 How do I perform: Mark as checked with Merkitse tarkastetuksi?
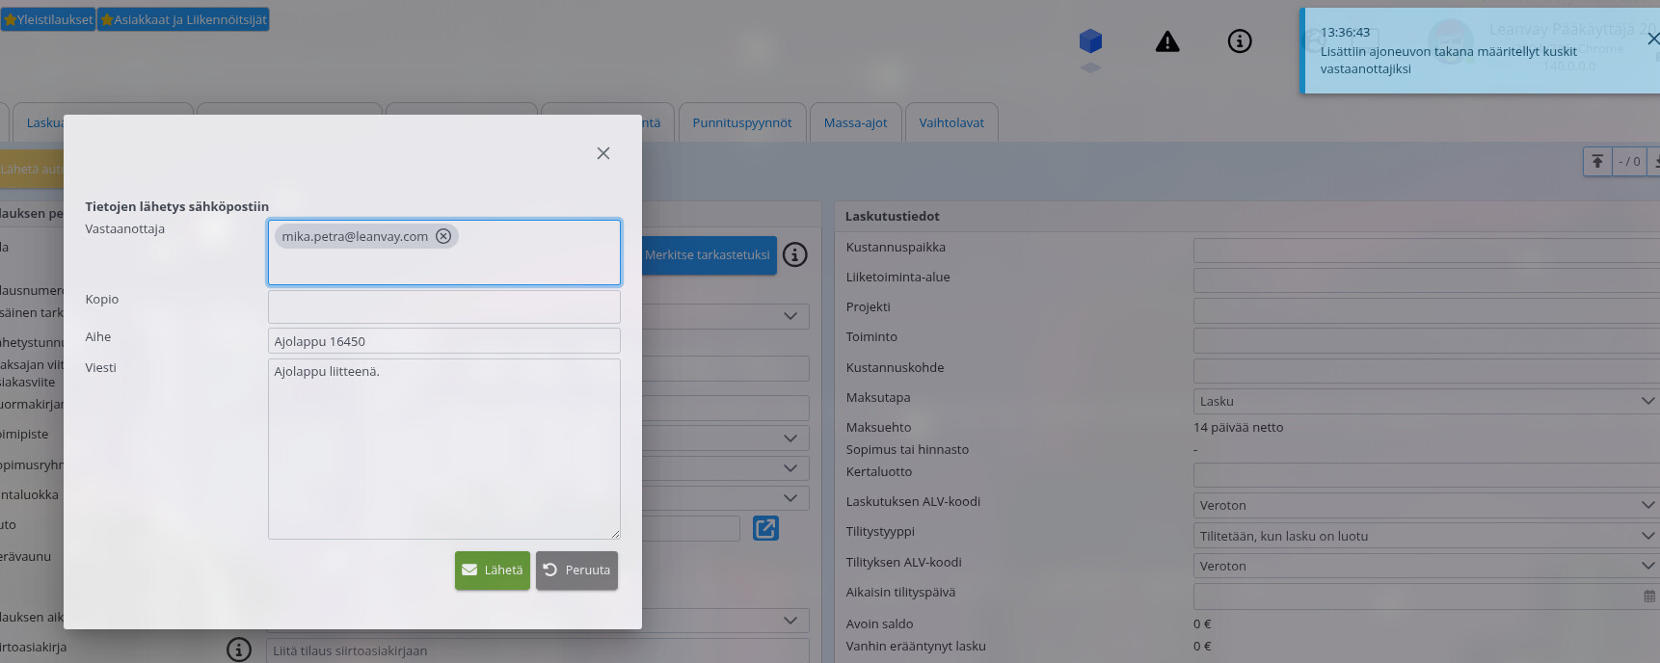tap(709, 254)
